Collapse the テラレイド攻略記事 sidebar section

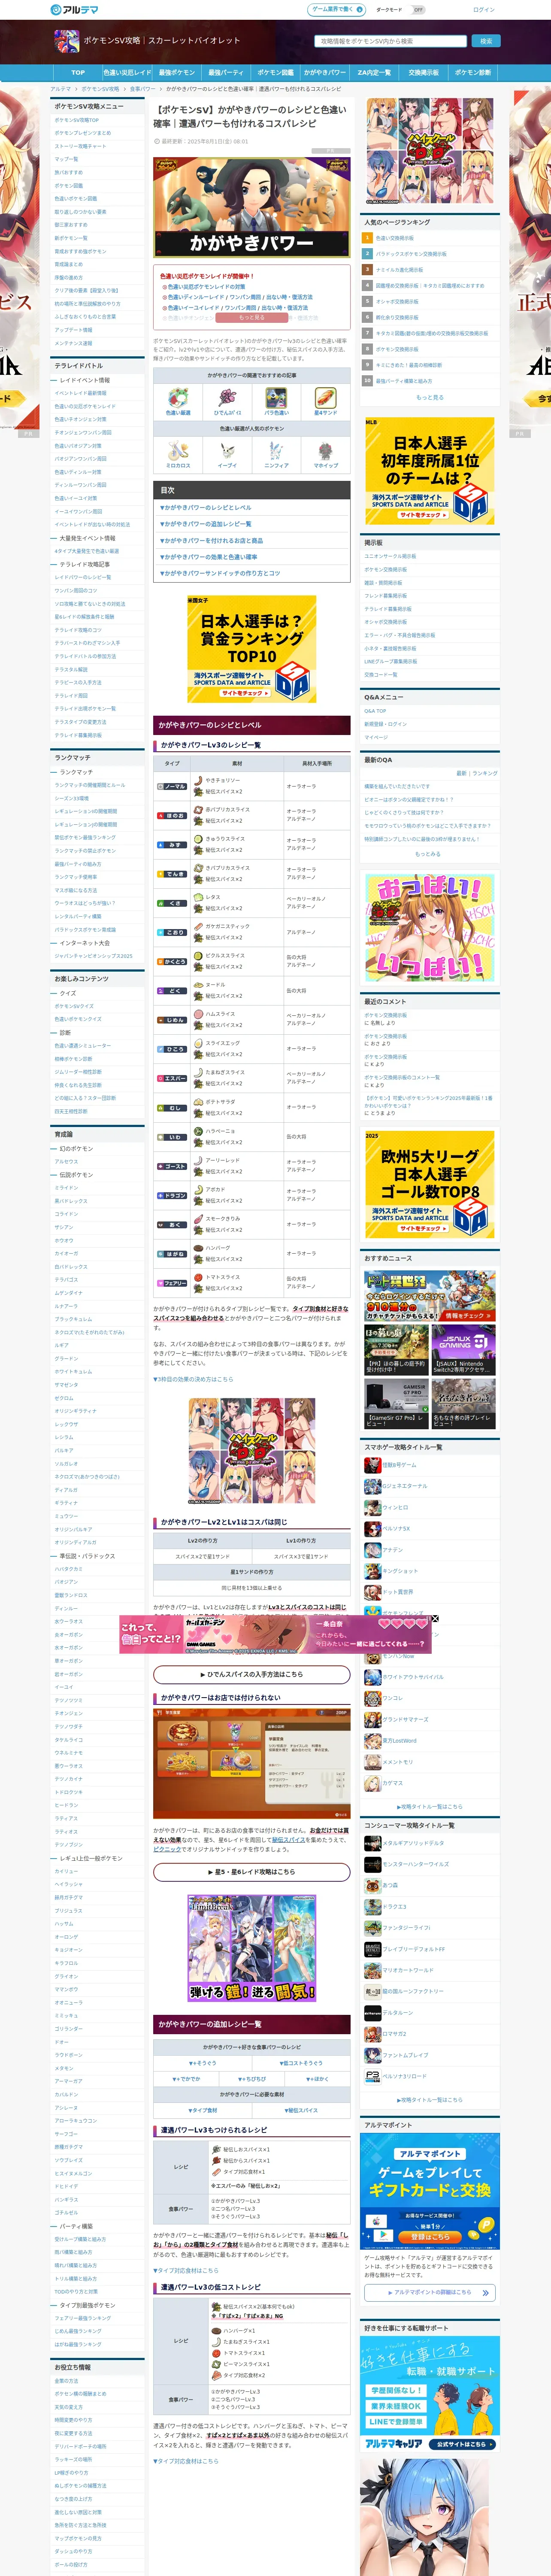tap(97, 564)
